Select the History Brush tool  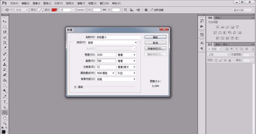pyautogui.click(x=5, y=70)
